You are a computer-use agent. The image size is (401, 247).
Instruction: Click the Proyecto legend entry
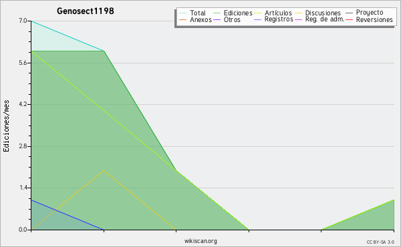pyautogui.click(x=364, y=12)
